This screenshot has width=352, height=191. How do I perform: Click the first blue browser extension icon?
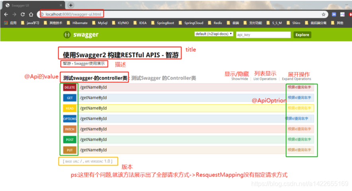coord(334,14)
